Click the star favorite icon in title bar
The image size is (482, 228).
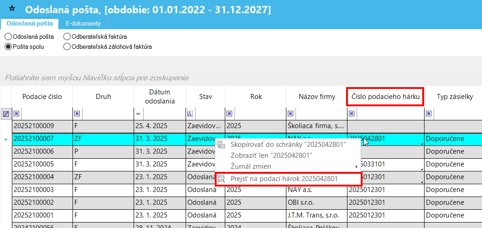12,9
